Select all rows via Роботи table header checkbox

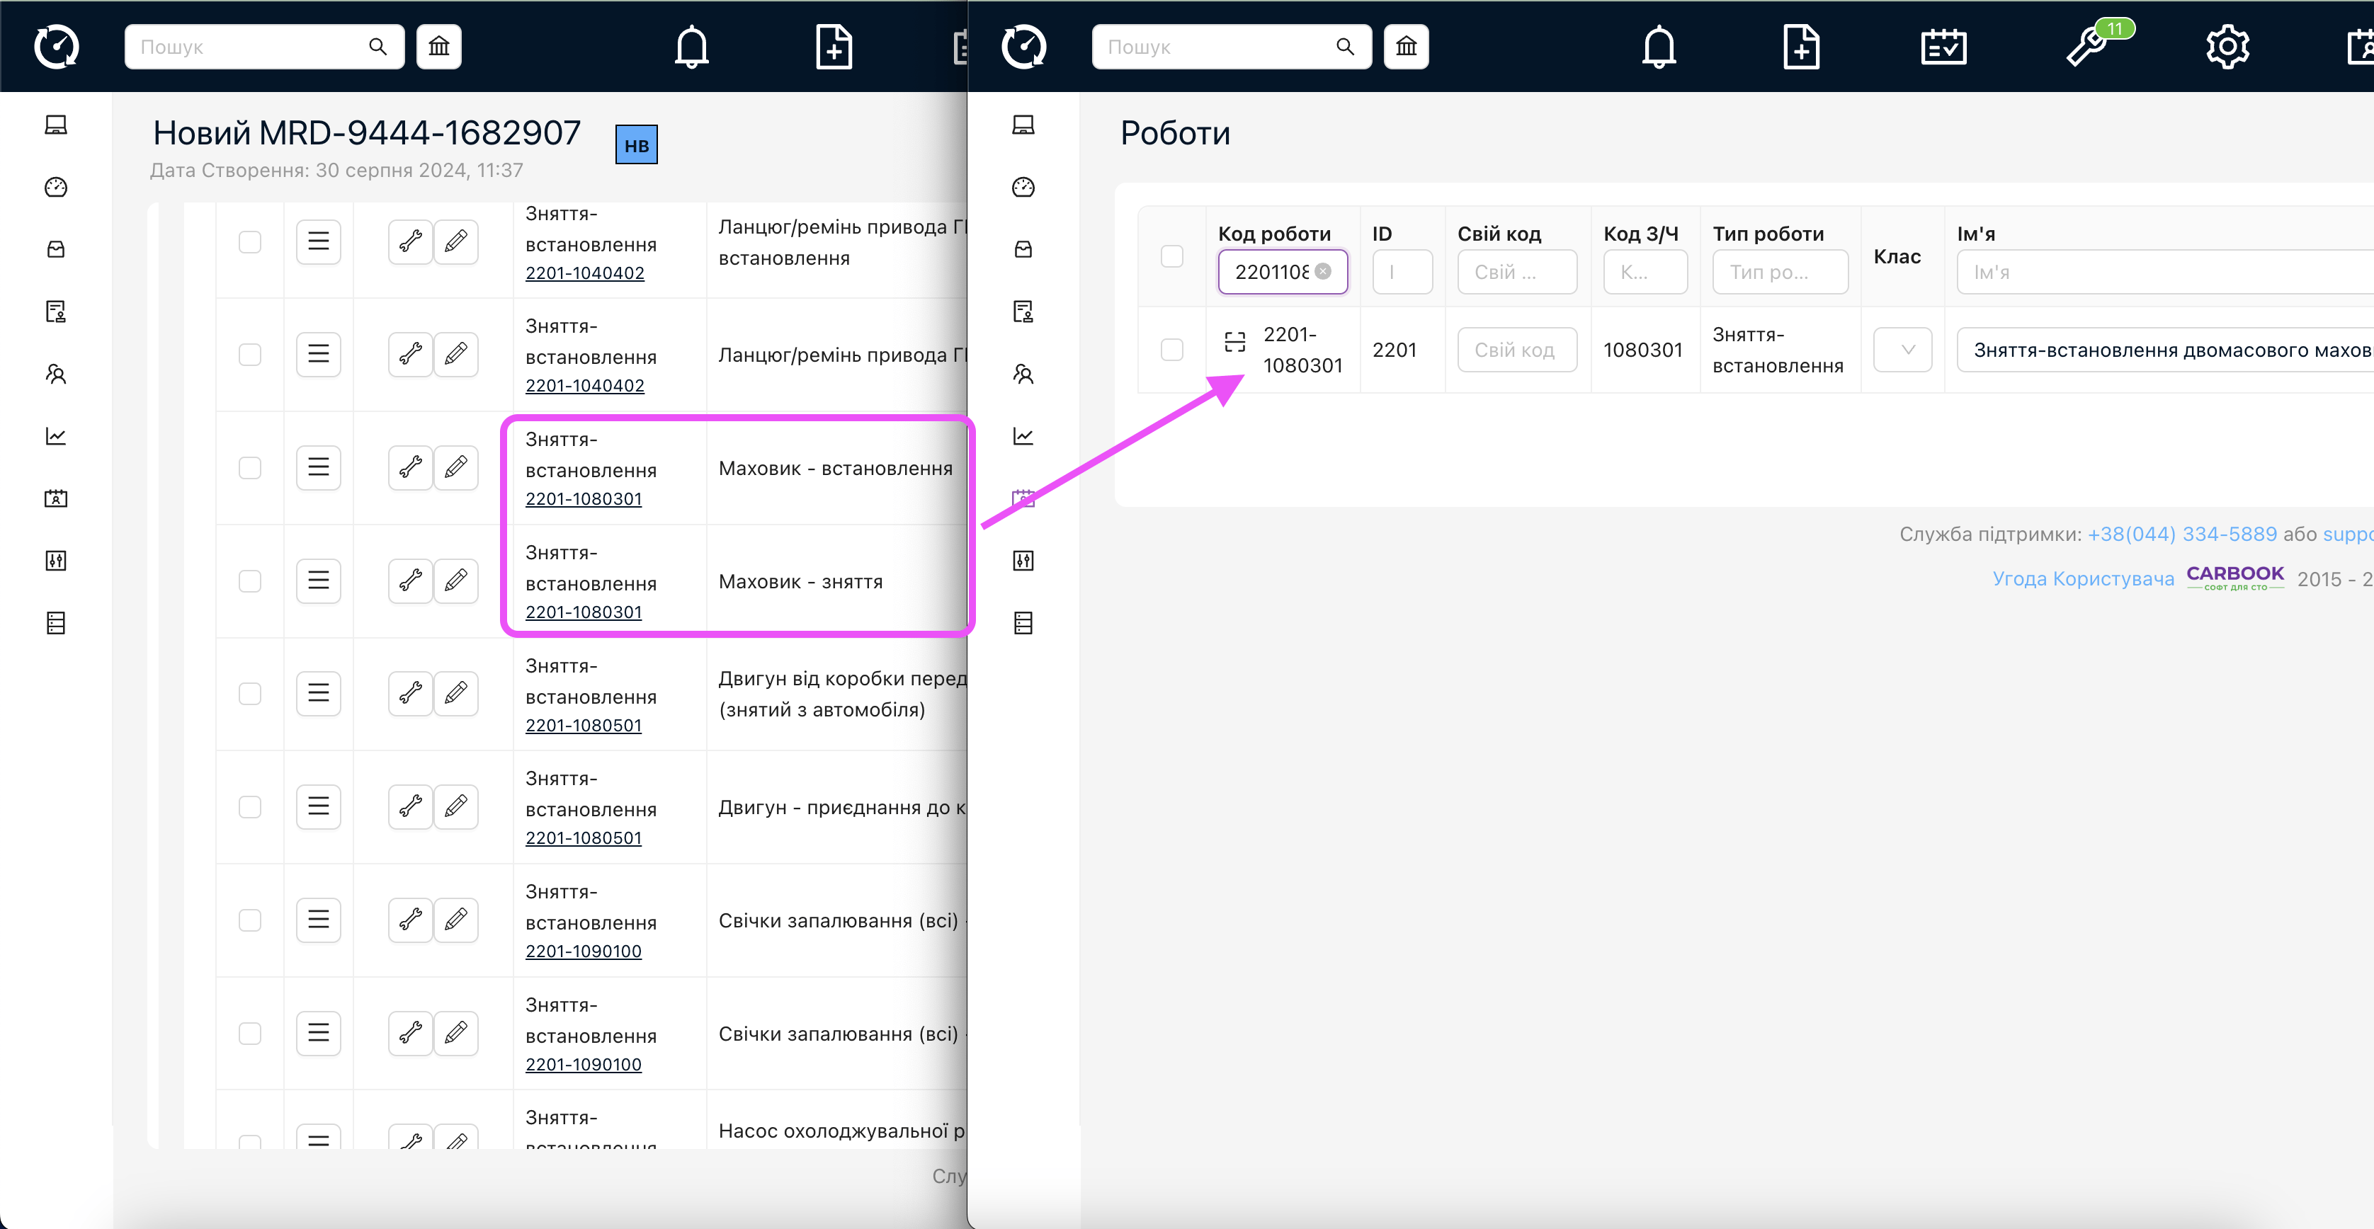click(1171, 256)
